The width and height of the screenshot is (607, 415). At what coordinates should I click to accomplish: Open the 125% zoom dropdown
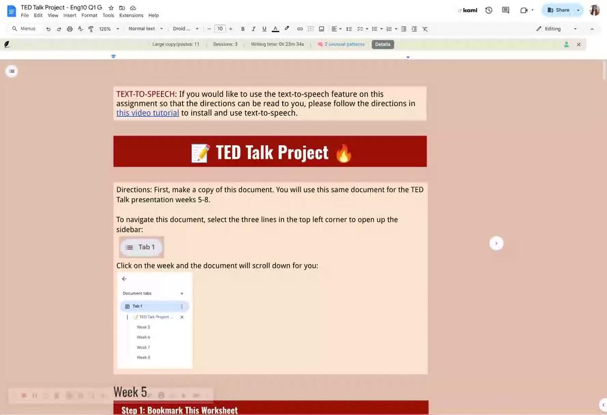coord(109,29)
